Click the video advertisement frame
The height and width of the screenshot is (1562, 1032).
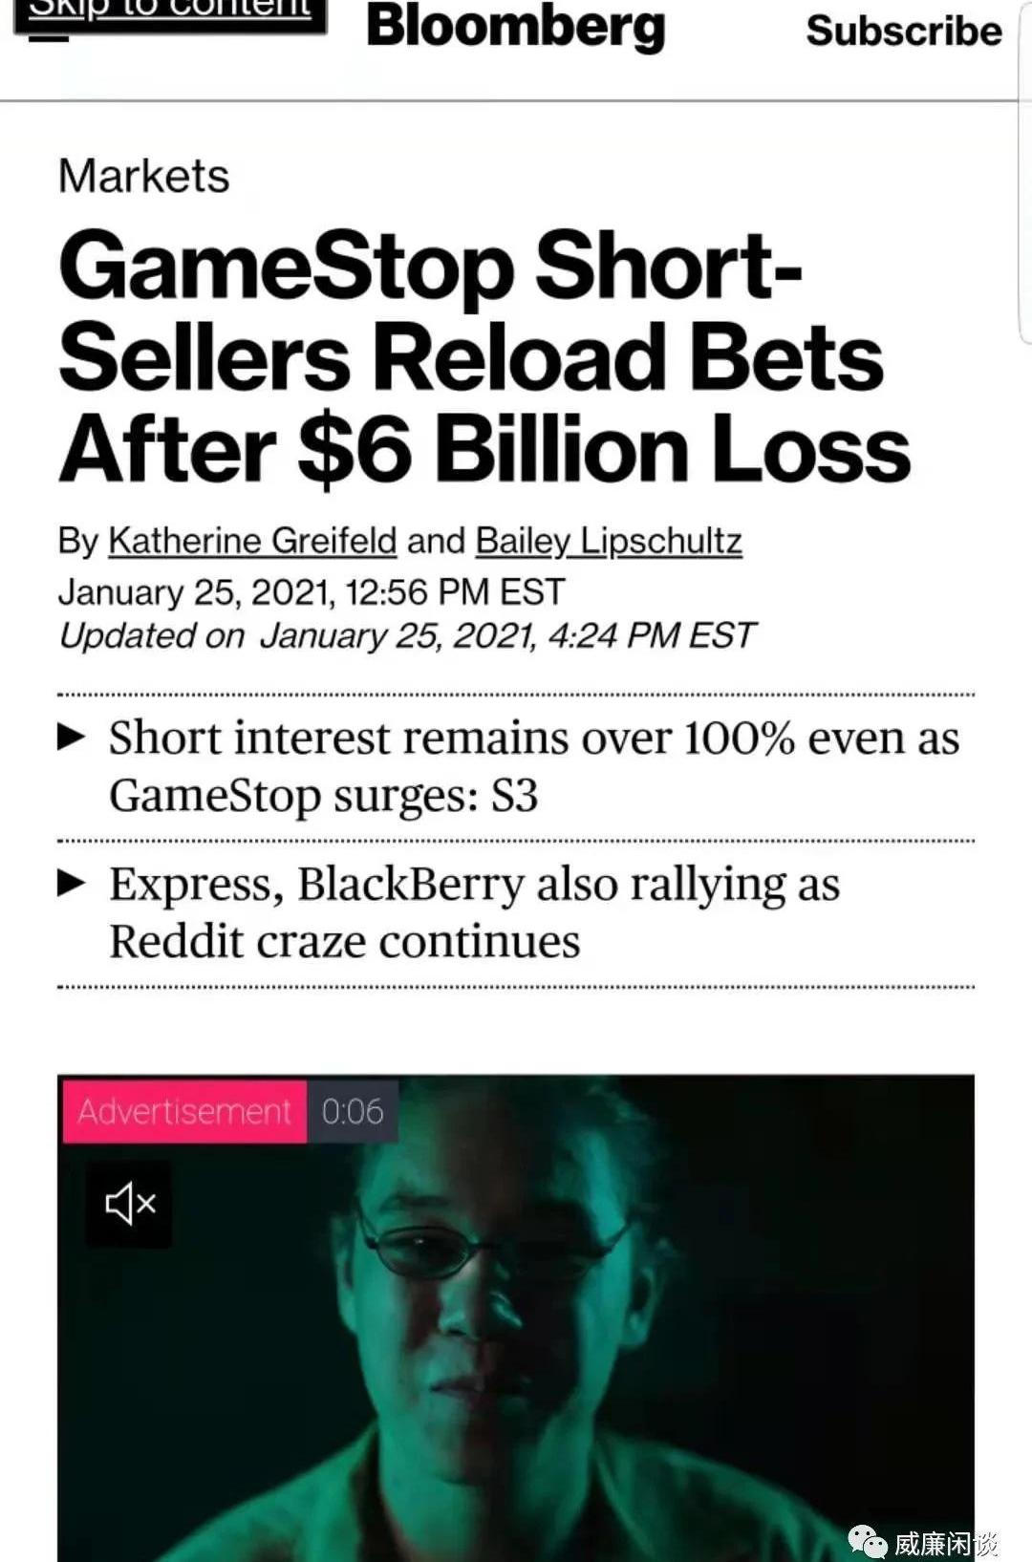coord(516,1318)
